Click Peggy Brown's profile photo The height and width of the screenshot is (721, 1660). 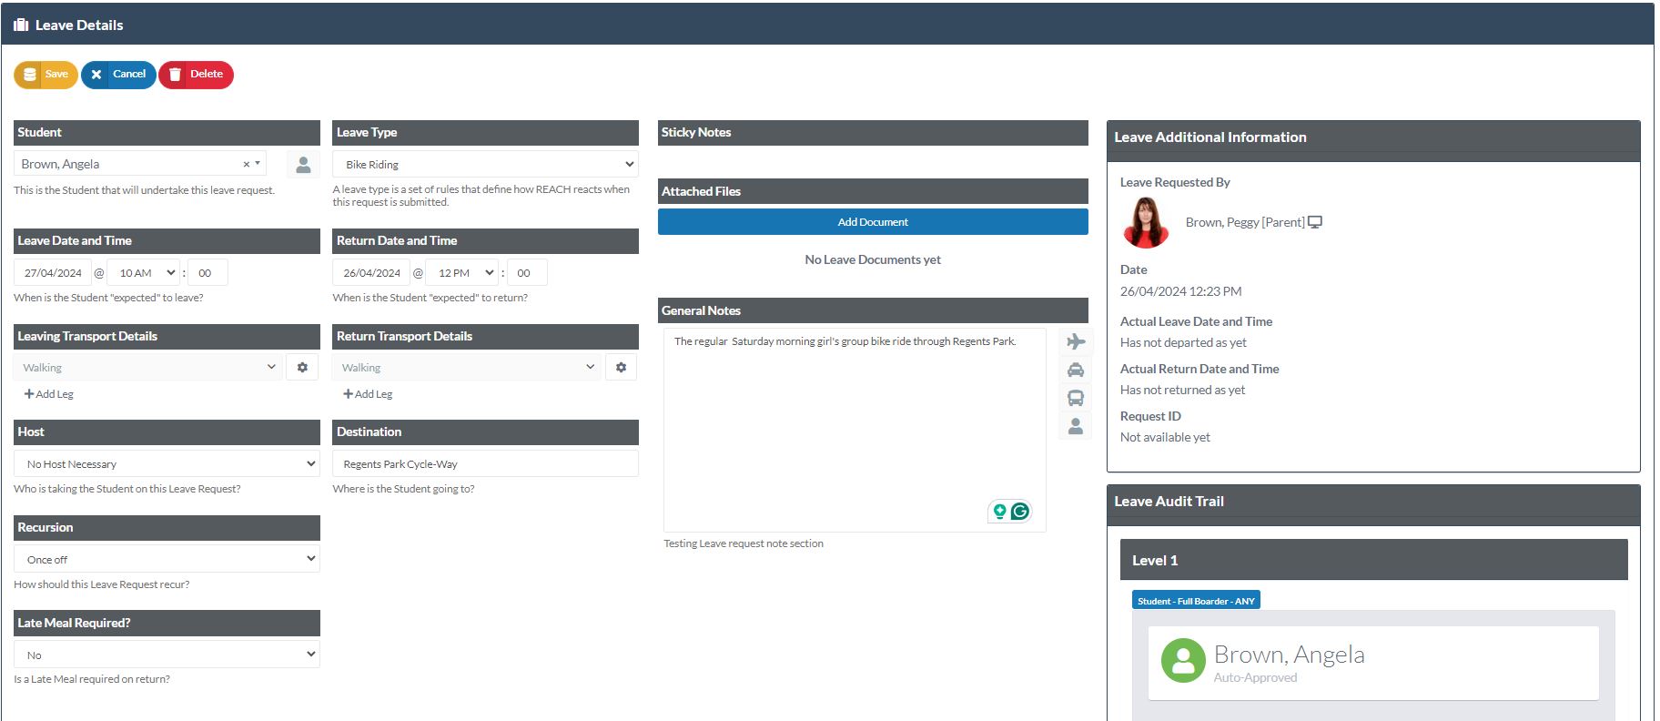point(1146,222)
